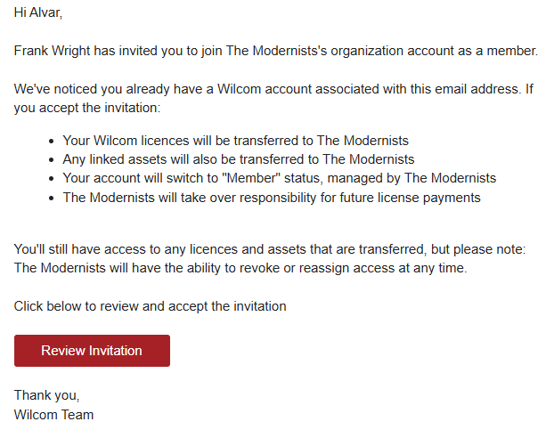Select bullet about switching to "Member" status
554x438 pixels.
pos(280,178)
